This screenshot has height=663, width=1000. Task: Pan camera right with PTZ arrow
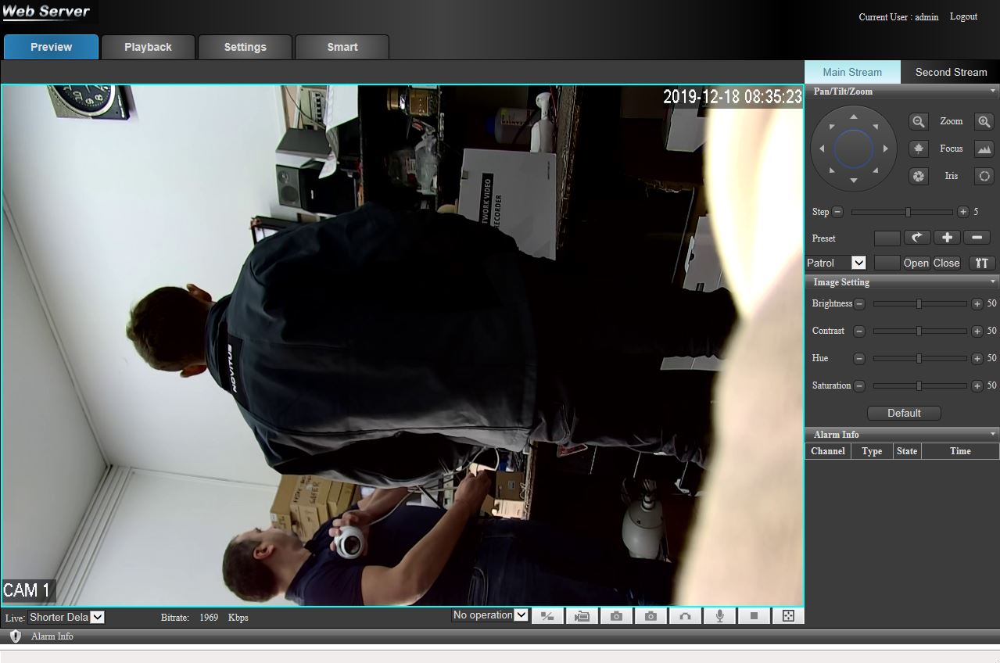[885, 149]
